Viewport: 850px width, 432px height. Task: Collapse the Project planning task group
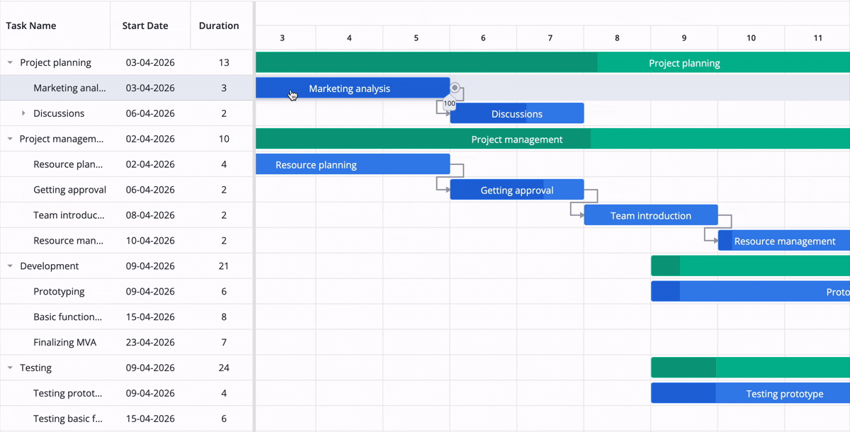point(9,62)
